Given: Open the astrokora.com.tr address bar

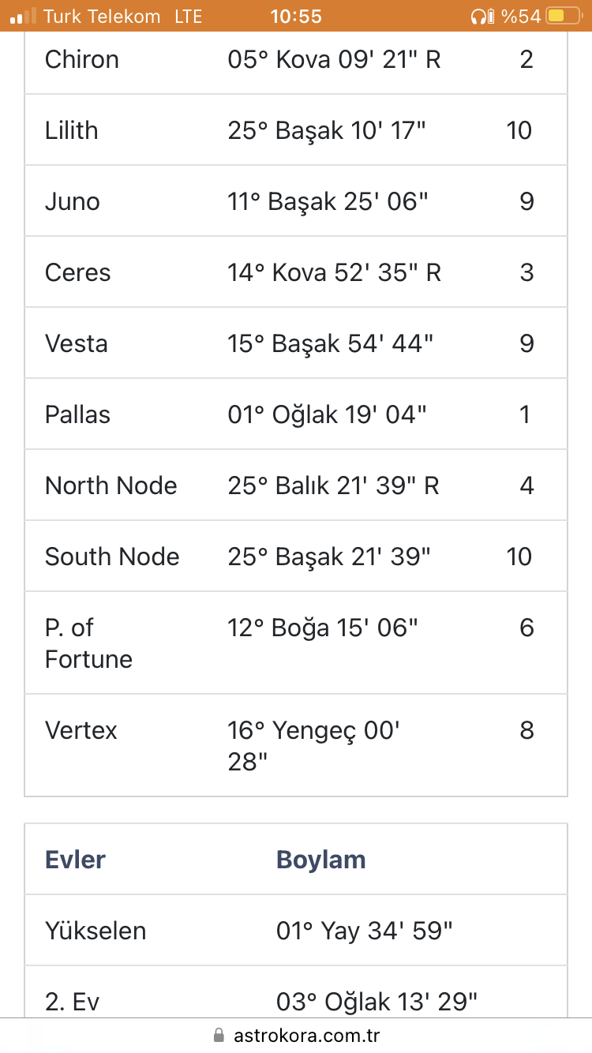Looking at the screenshot, I should click(296, 1035).
